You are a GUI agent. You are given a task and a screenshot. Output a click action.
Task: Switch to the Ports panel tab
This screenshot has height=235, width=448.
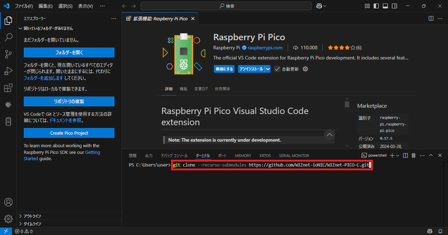pos(222,156)
